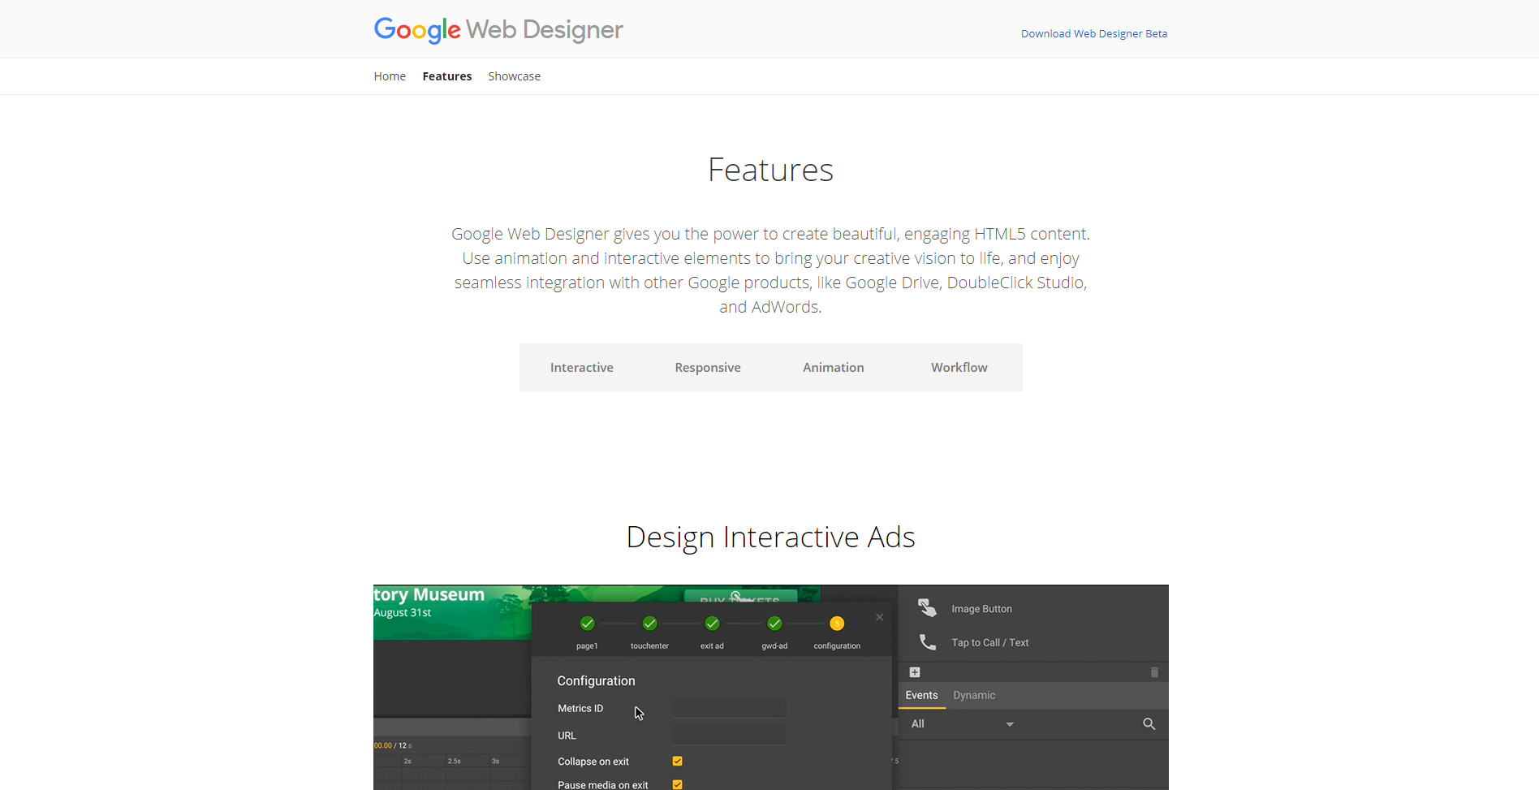
Task: Open the Showcase page
Action: click(x=514, y=76)
